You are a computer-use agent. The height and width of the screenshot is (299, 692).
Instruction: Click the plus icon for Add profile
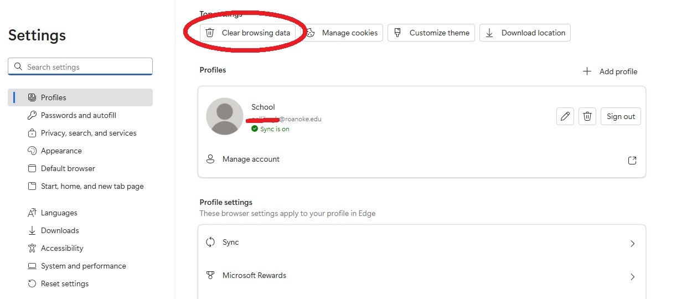tap(587, 71)
